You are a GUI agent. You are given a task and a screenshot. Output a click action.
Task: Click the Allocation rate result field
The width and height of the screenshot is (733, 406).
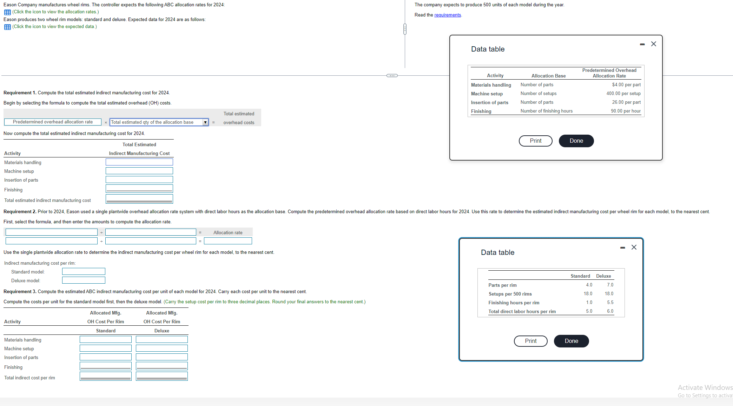(228, 241)
